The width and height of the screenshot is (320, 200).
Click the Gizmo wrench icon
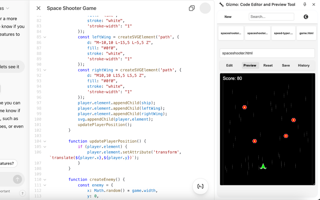point(221,4)
